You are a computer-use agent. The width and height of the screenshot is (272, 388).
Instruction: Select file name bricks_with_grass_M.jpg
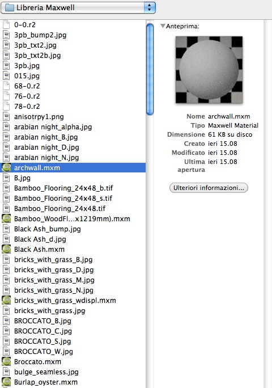[54, 280]
